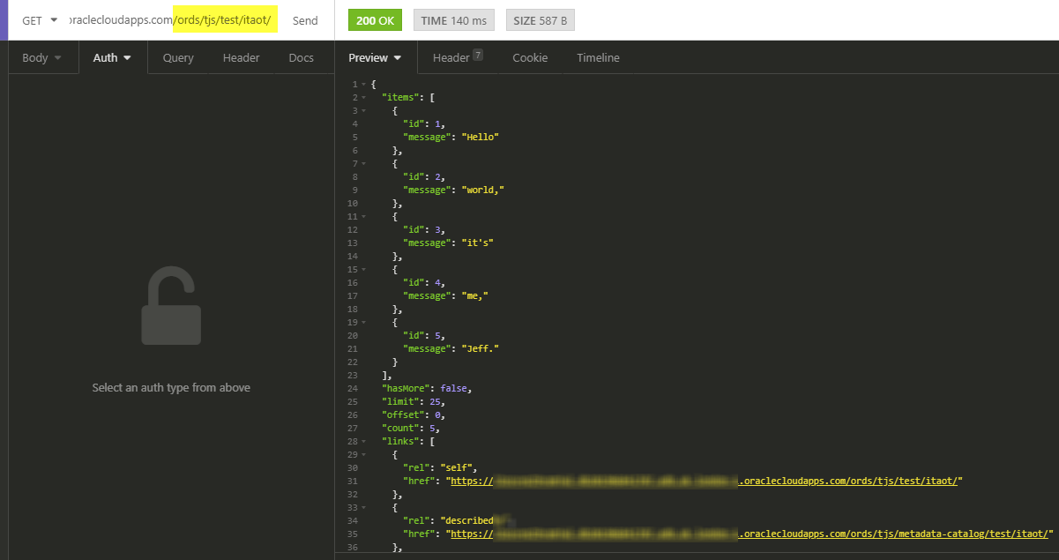Open the response Header tab
Image resolution: width=1059 pixels, height=560 pixels.
(x=458, y=57)
